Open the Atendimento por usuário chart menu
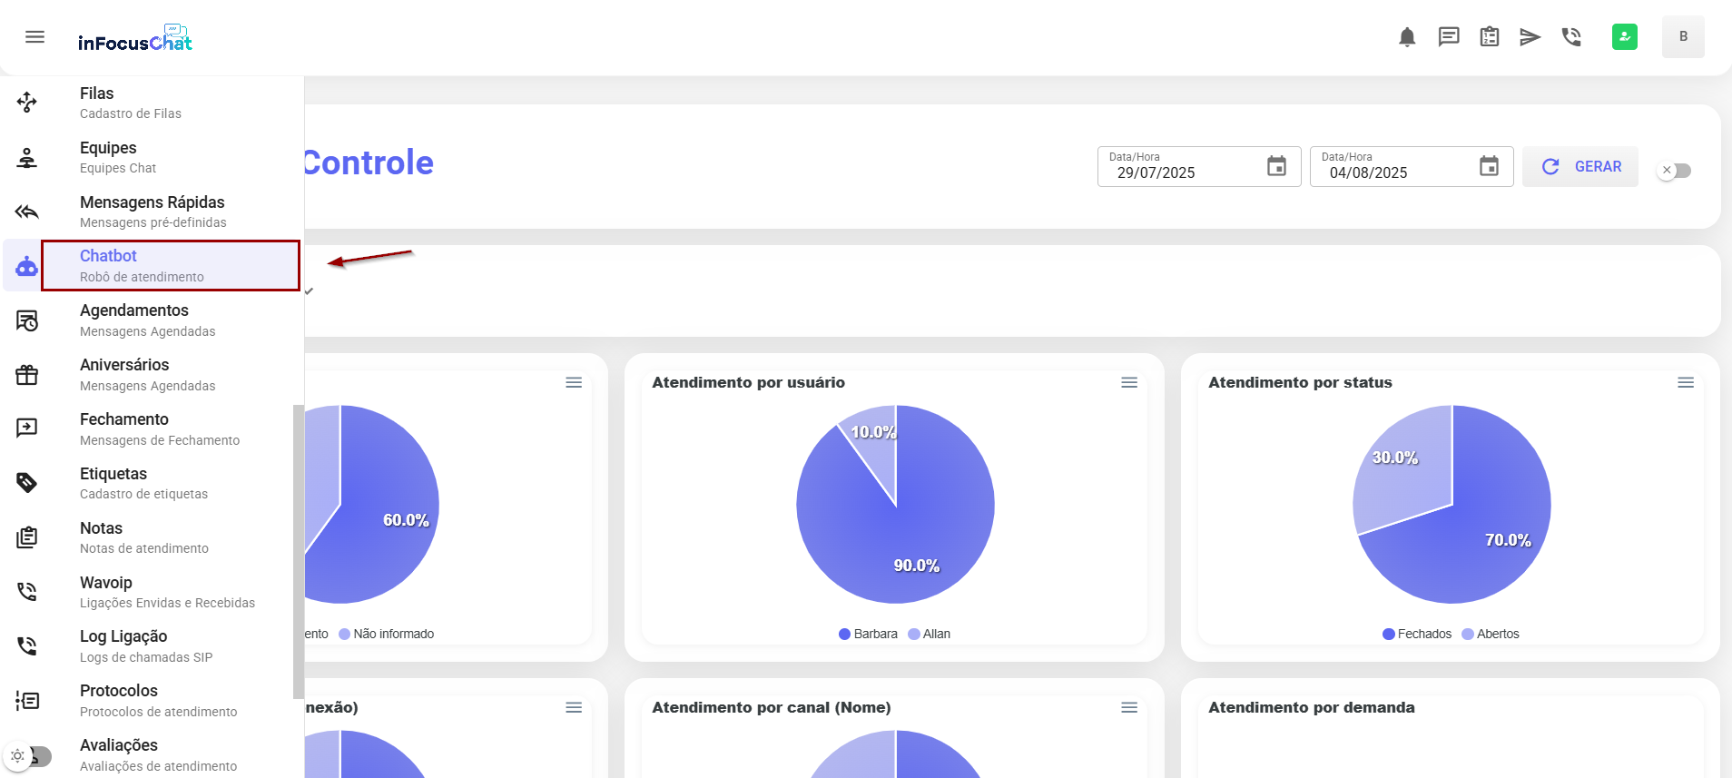This screenshot has height=778, width=1732. tap(1129, 383)
